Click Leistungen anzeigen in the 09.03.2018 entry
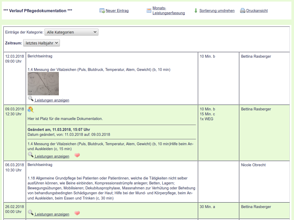This screenshot has height=220, width=294. tap(52, 156)
